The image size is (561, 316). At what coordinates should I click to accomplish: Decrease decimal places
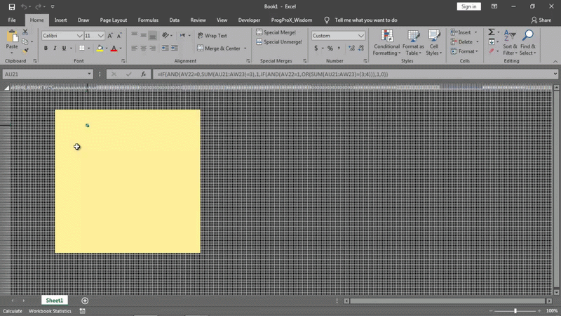361,48
